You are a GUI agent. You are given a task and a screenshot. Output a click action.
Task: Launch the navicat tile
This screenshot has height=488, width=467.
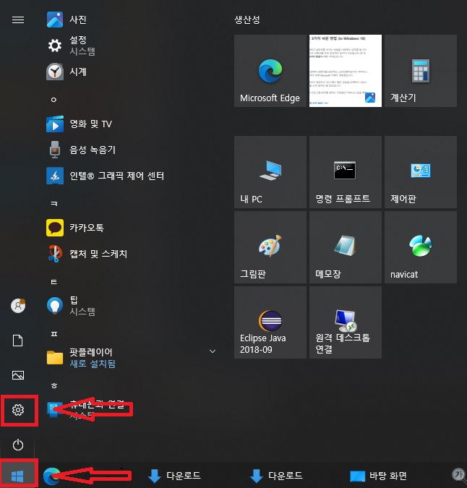tap(420, 247)
